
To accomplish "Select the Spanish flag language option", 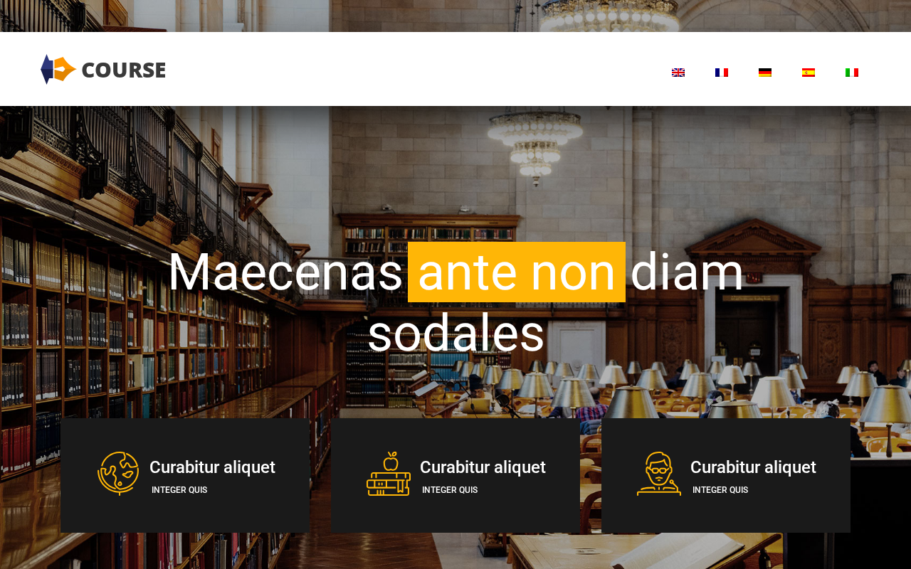I will pyautogui.click(x=809, y=73).
